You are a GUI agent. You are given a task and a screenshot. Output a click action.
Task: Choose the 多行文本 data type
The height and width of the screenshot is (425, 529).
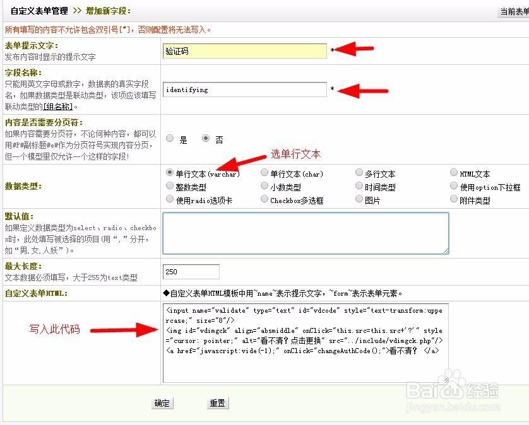(359, 172)
